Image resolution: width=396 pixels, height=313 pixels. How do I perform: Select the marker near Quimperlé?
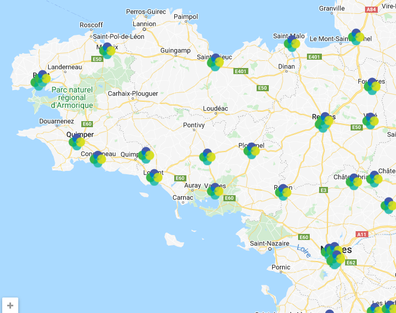[x=146, y=155]
